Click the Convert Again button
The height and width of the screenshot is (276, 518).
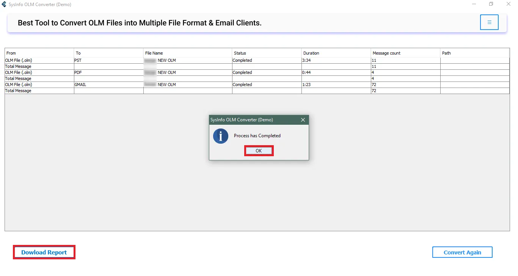[x=462, y=252]
